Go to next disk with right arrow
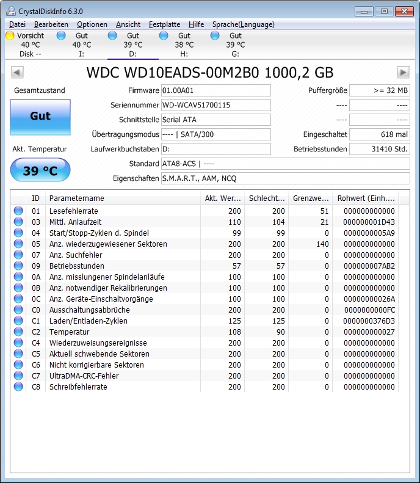The width and height of the screenshot is (420, 483). pyautogui.click(x=403, y=73)
